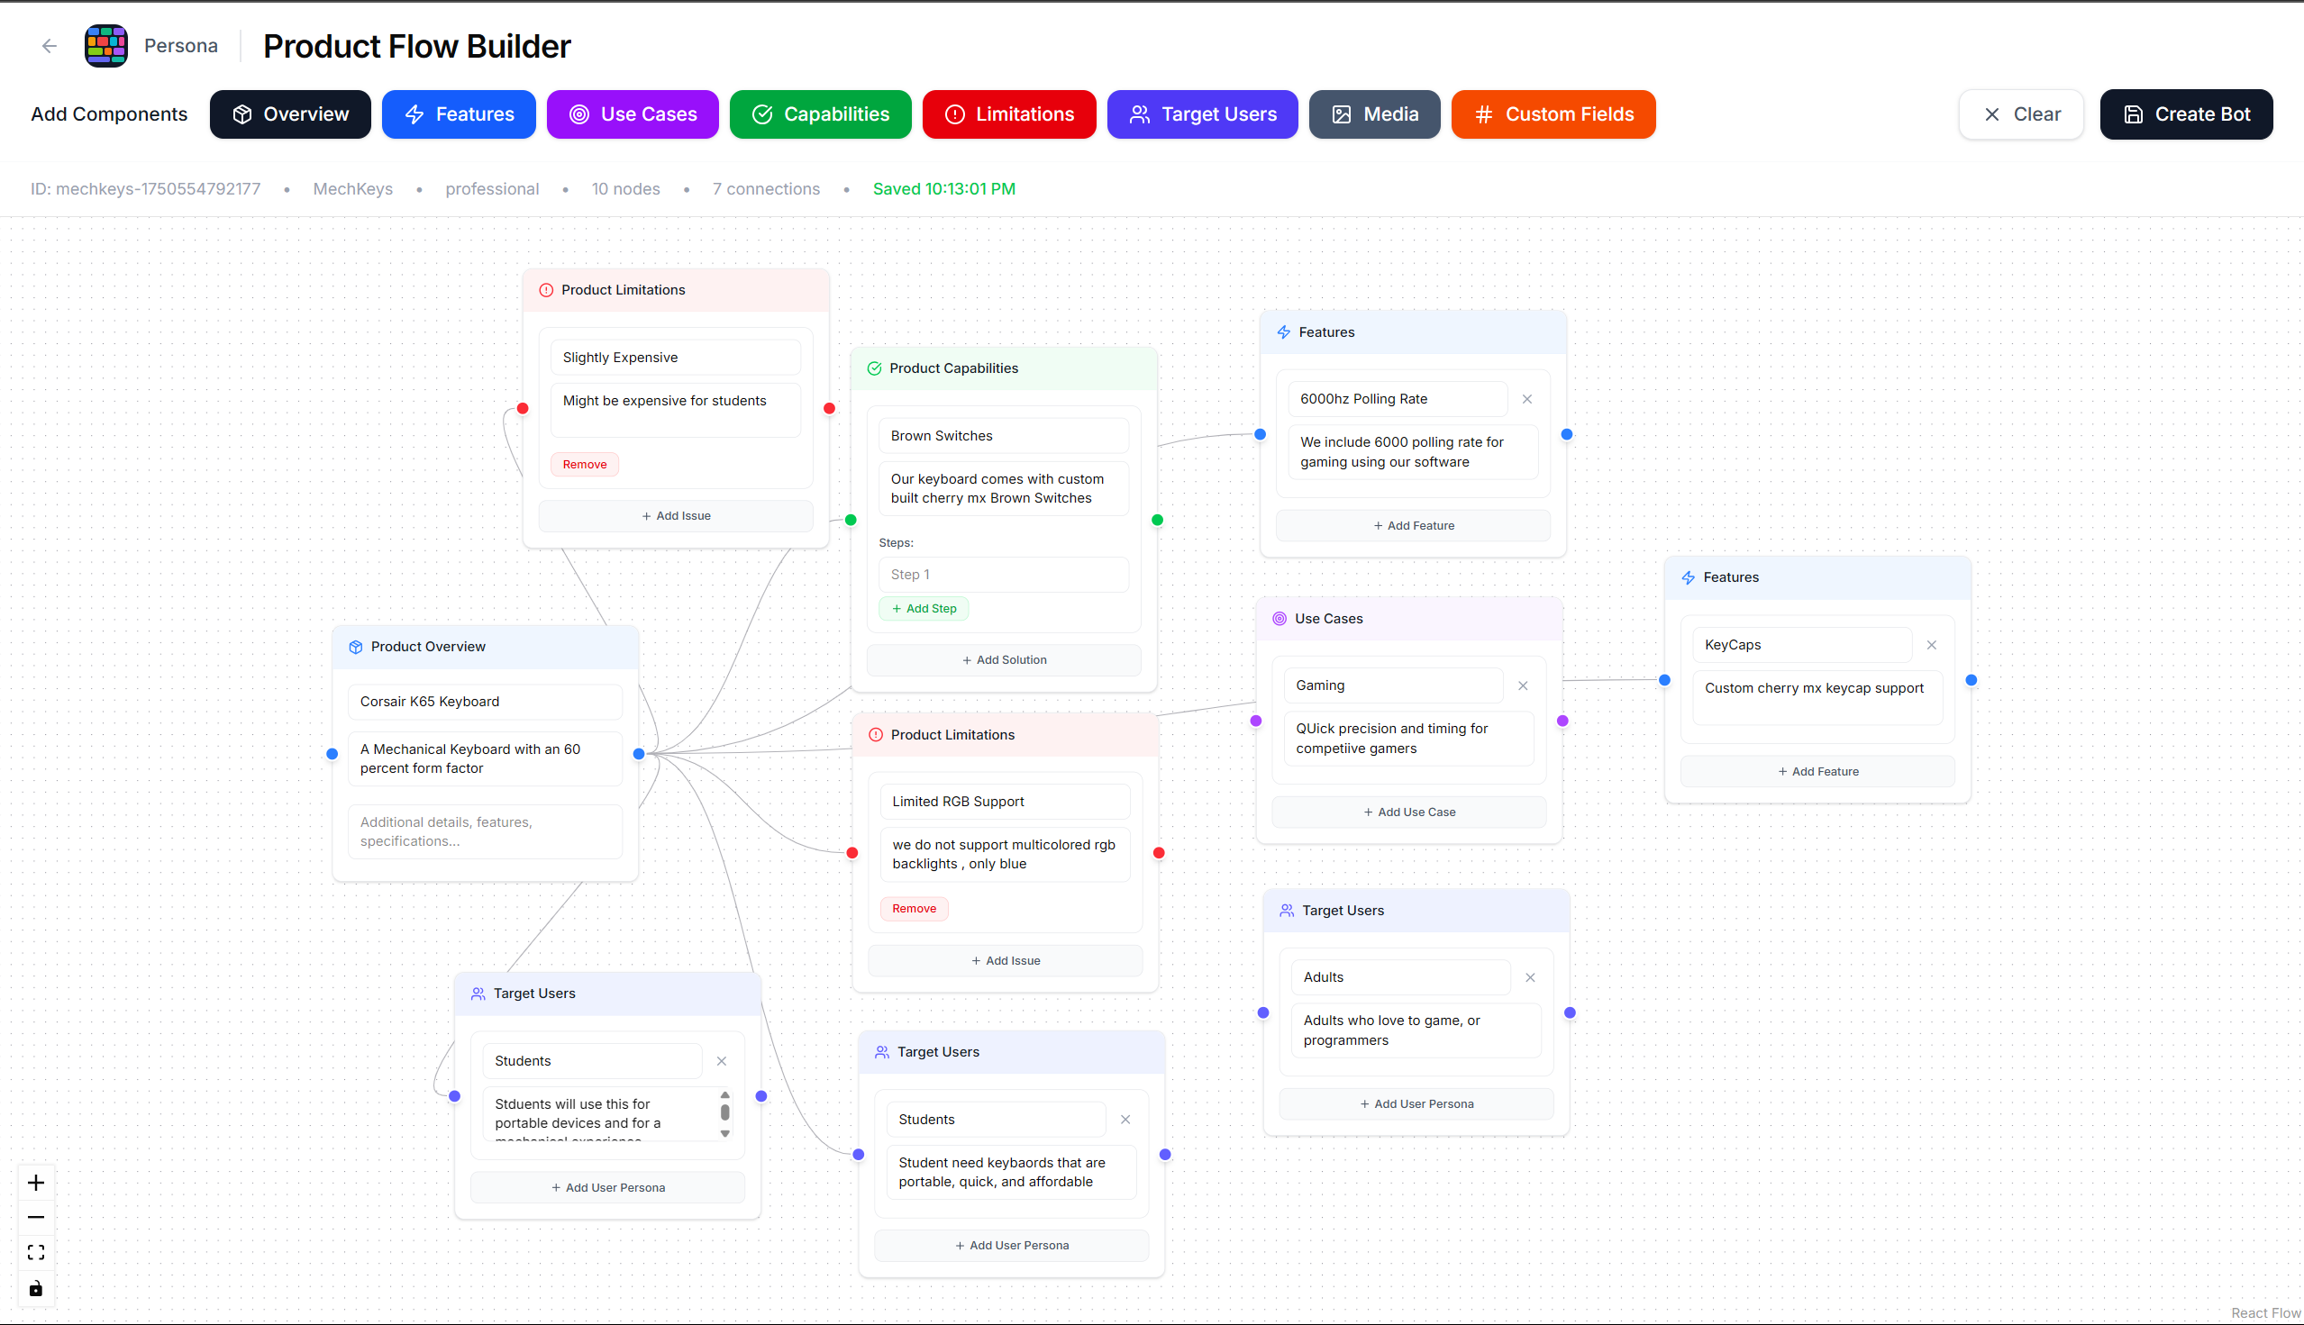Add a Custom Fields component

pos(1553,113)
